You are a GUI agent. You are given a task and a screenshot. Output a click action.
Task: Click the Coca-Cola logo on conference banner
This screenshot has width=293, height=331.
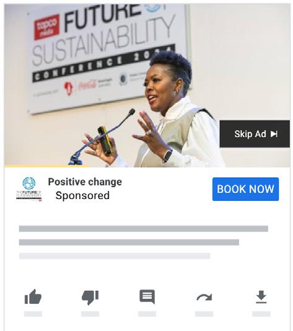coord(87,85)
